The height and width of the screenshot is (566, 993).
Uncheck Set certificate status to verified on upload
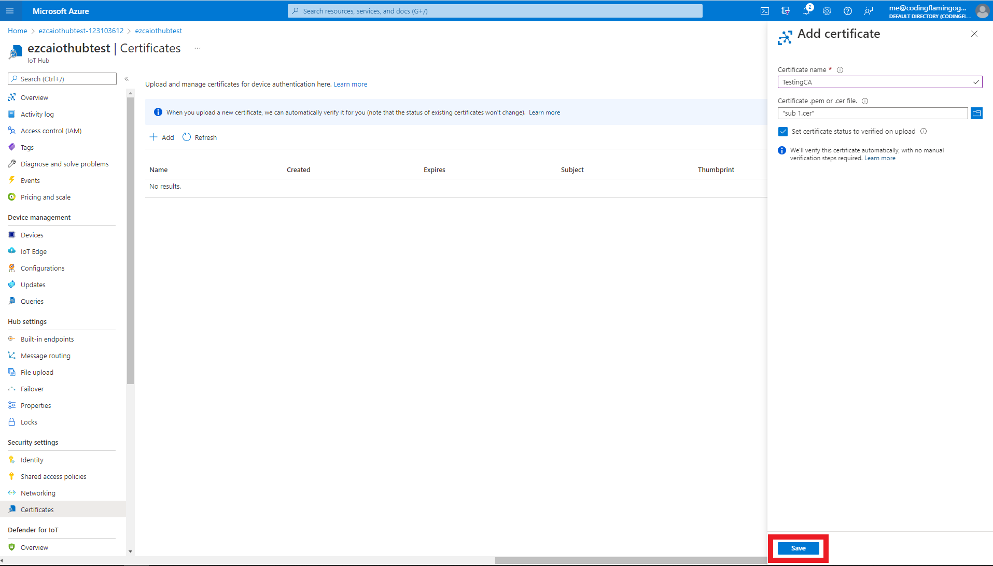coord(783,132)
